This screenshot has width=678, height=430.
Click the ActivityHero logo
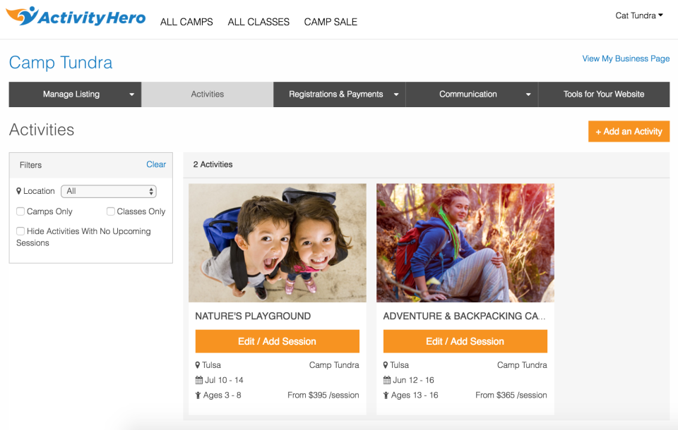74,17
